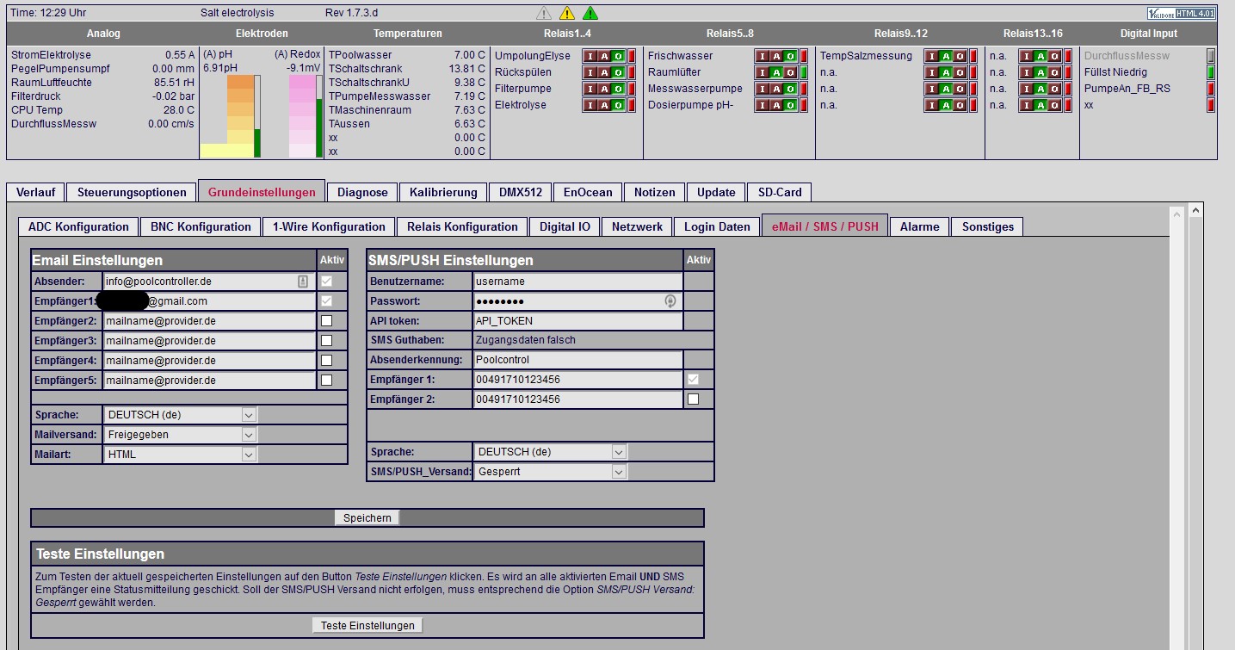Viewport: 1235px width, 650px height.
Task: Select the Sonstiges sub-tab
Action: pos(987,226)
